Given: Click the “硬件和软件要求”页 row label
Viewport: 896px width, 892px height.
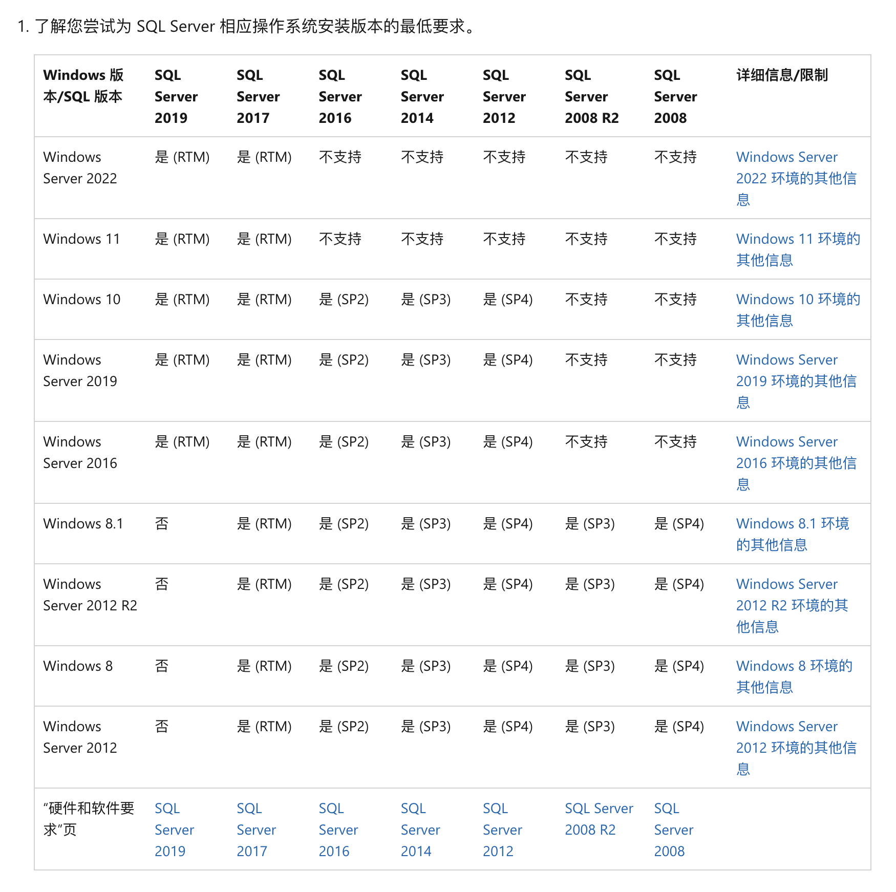Looking at the screenshot, I should [x=89, y=819].
